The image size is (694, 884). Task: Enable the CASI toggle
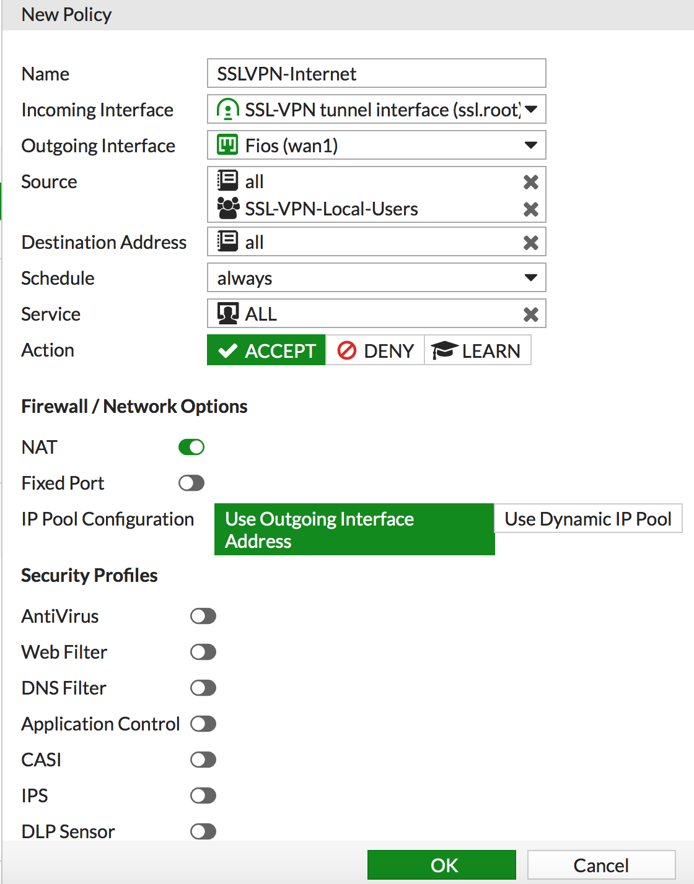click(x=203, y=760)
